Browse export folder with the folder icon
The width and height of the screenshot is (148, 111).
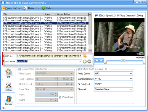tap(85, 56)
